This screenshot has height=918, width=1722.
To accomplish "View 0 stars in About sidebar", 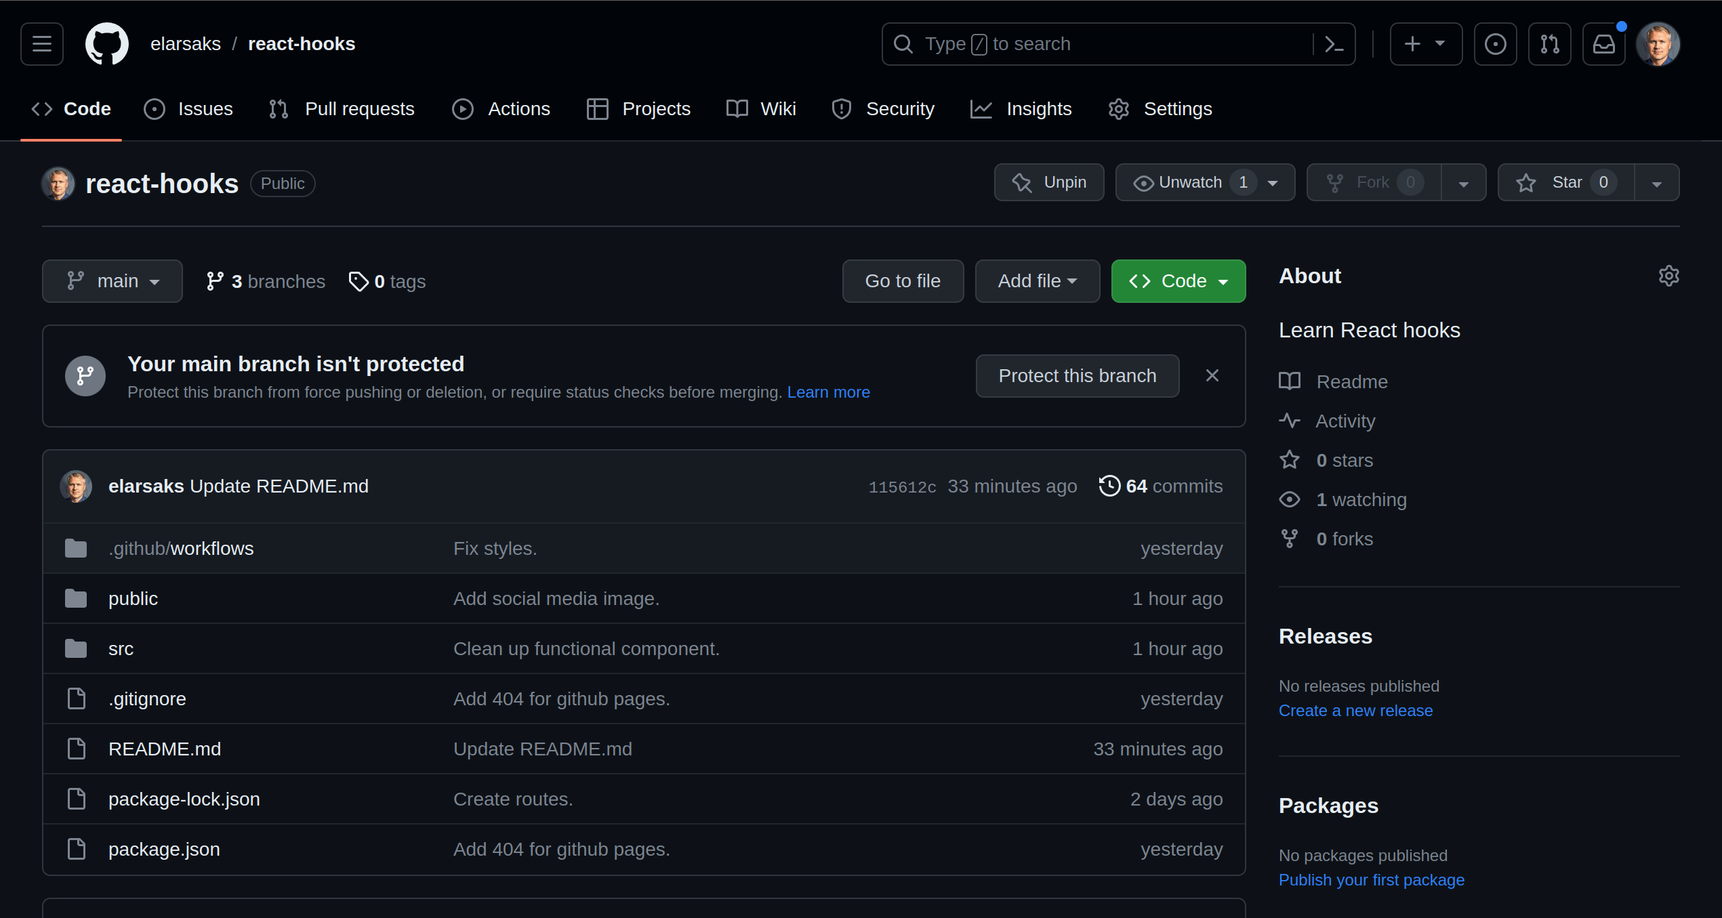I will click(1326, 460).
